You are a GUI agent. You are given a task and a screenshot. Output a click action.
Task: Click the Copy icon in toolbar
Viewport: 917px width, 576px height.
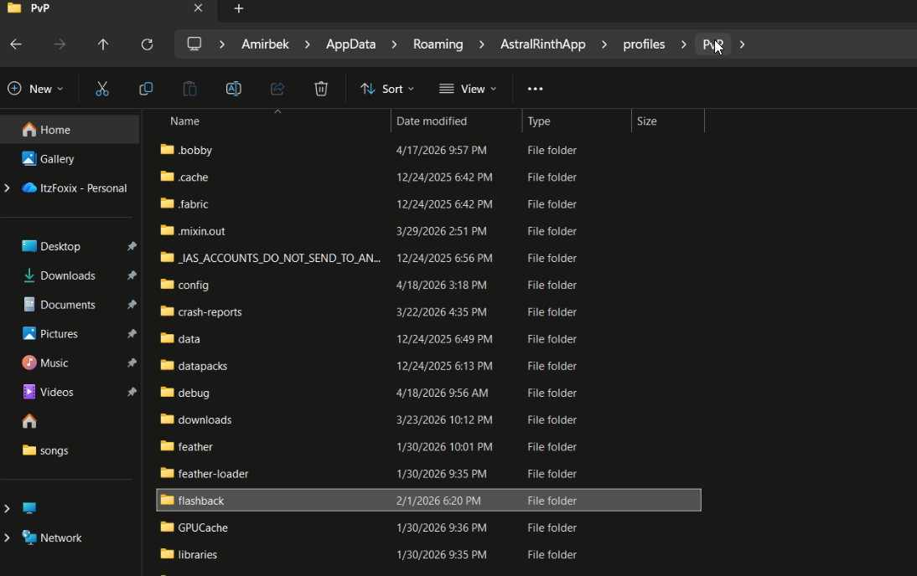point(146,89)
